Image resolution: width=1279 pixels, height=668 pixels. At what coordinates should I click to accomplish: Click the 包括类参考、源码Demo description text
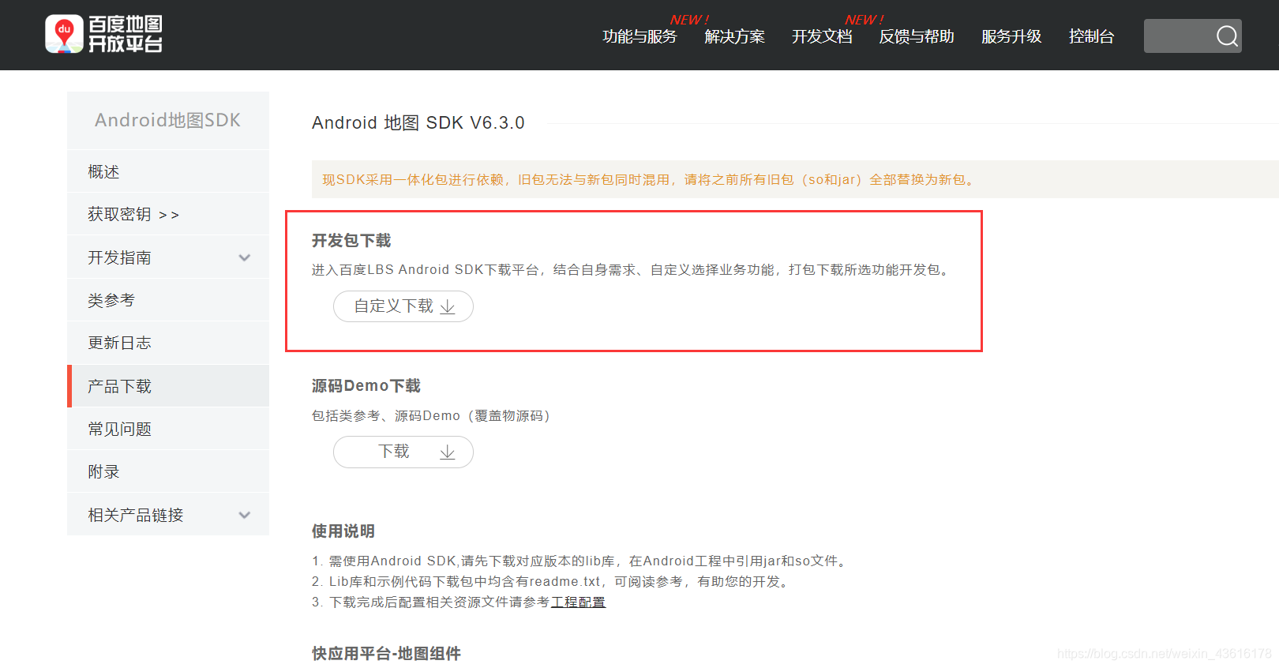(431, 415)
